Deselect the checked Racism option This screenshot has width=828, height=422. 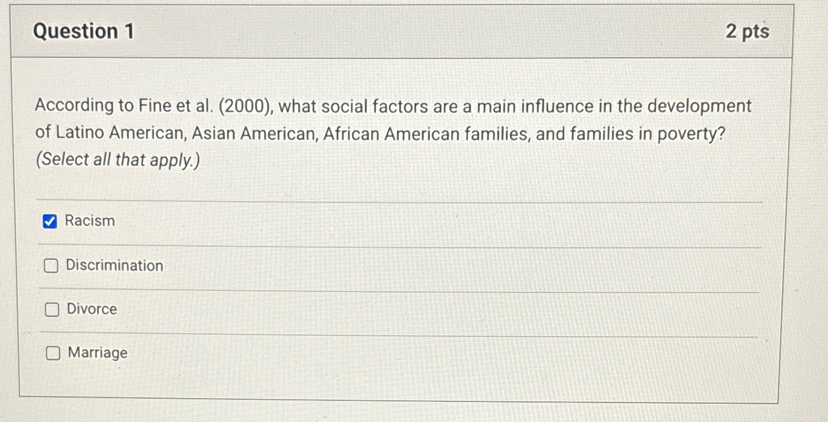pos(51,221)
